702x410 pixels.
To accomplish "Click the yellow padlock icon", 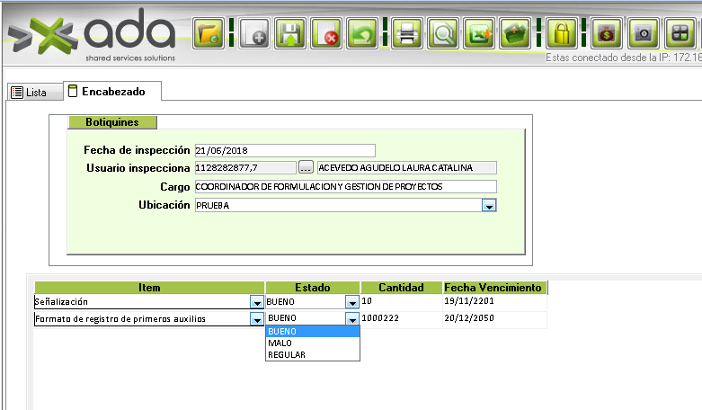I will (x=561, y=34).
